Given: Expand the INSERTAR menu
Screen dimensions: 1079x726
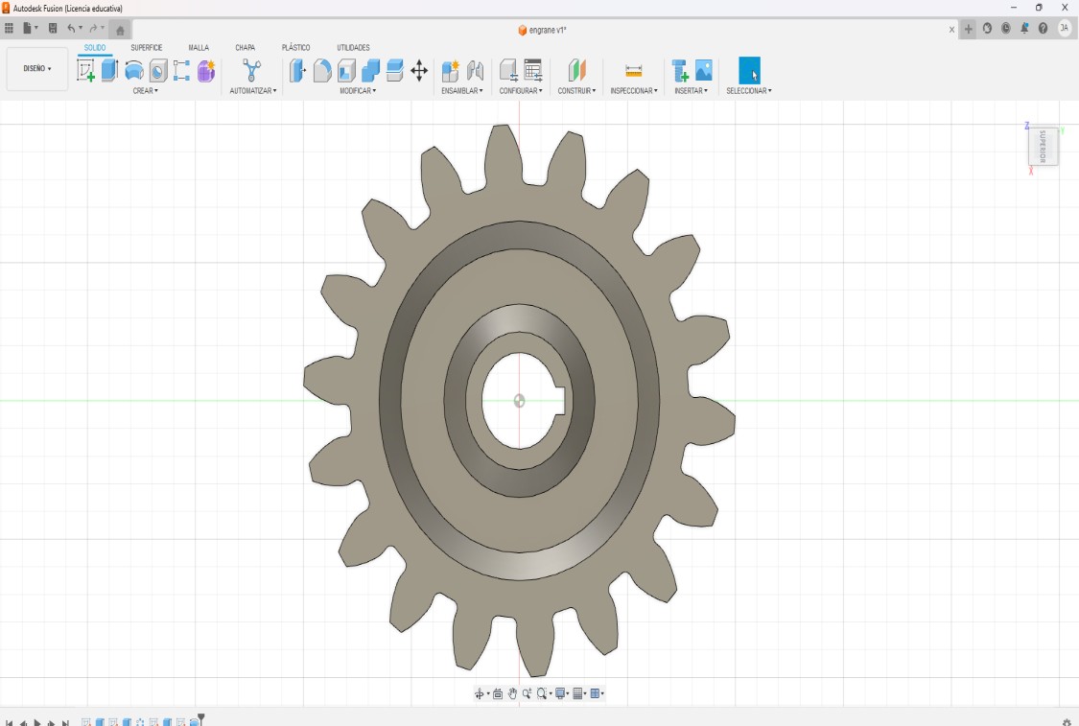Looking at the screenshot, I should (691, 91).
